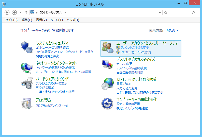Open the ツール(T) menu
202x137 pixels.
(57, 20)
